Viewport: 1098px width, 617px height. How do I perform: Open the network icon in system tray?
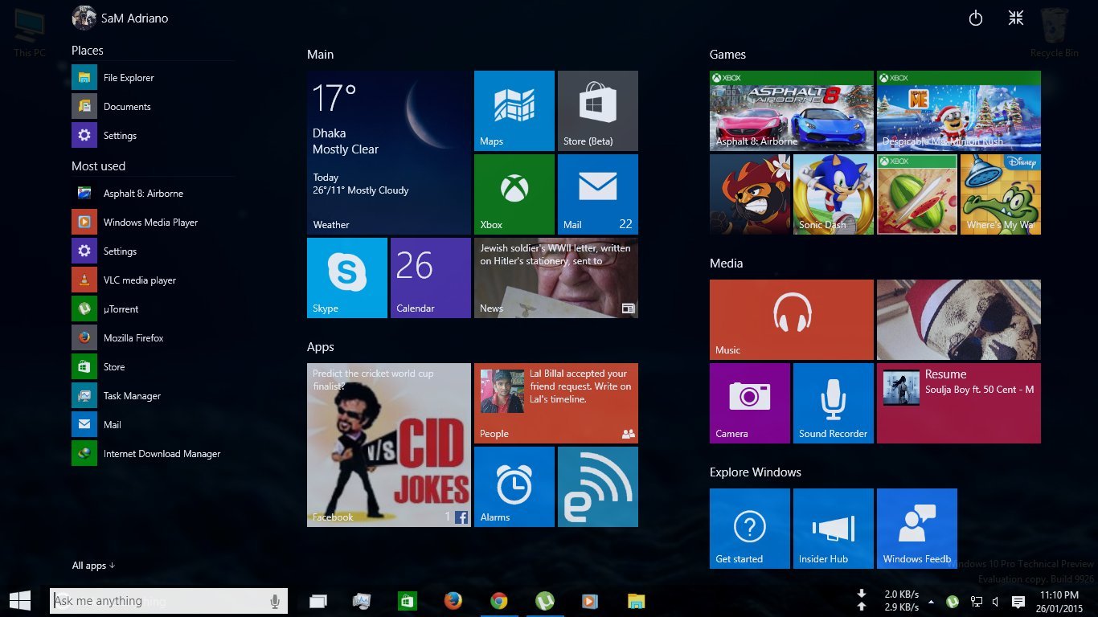tap(977, 601)
